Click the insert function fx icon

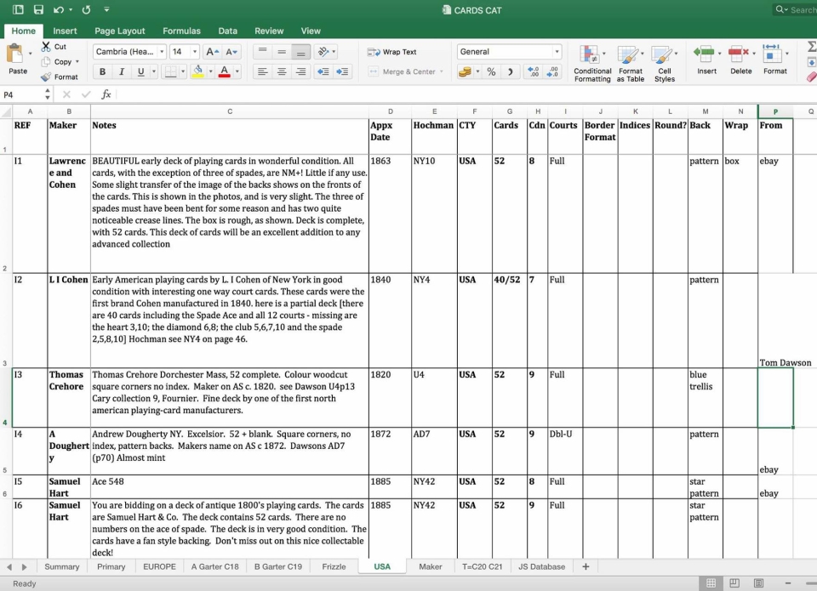click(106, 94)
